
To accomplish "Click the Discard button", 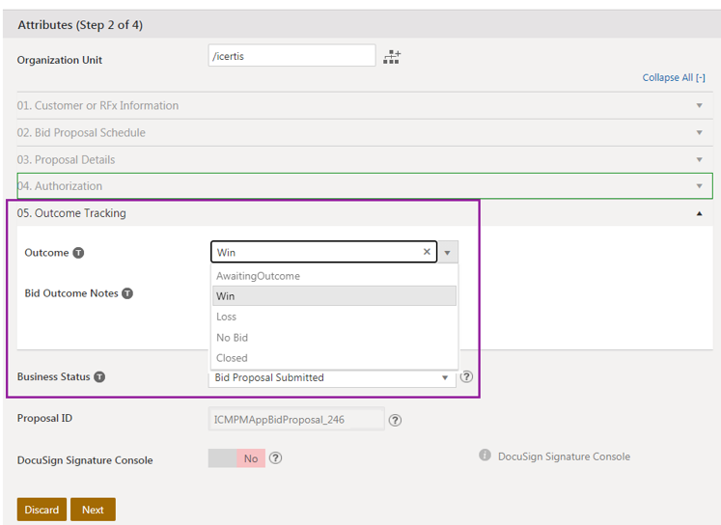I will 42,510.
